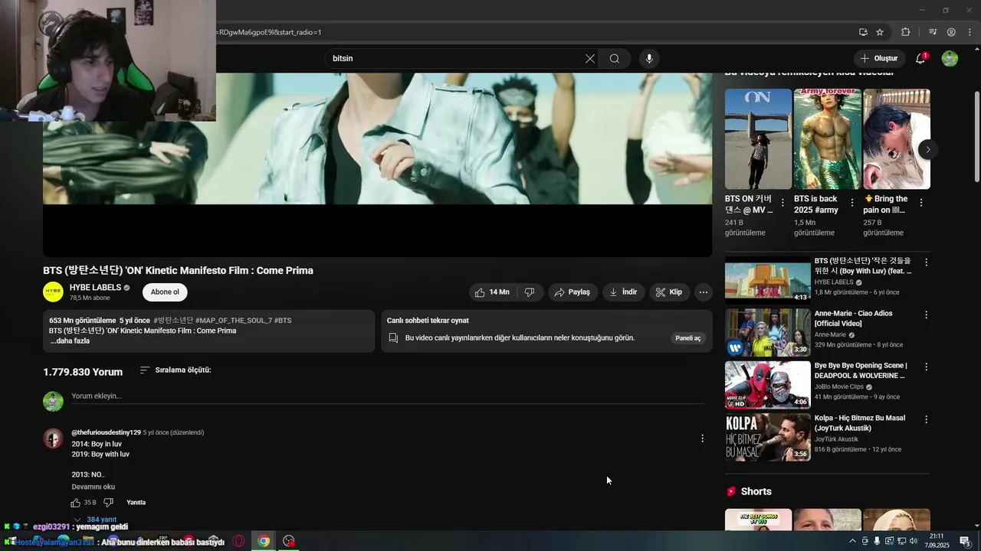
Task: Click the BTS ON video player
Action: coord(377,165)
